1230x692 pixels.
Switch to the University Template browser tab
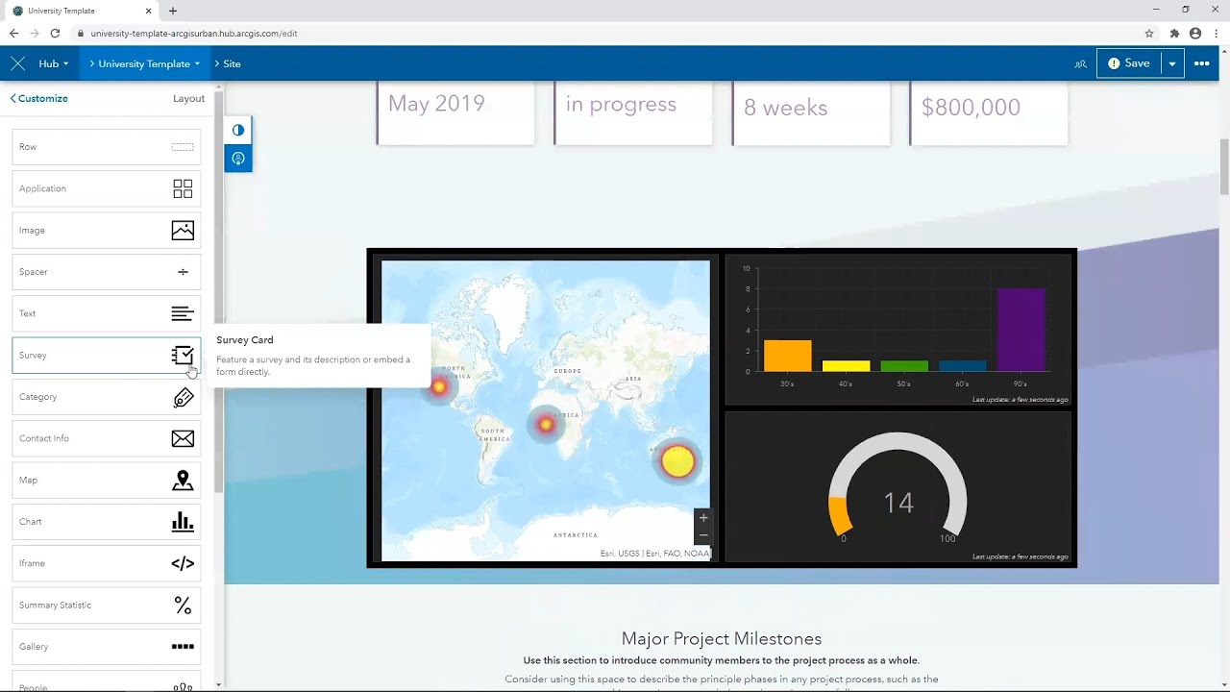click(x=82, y=11)
